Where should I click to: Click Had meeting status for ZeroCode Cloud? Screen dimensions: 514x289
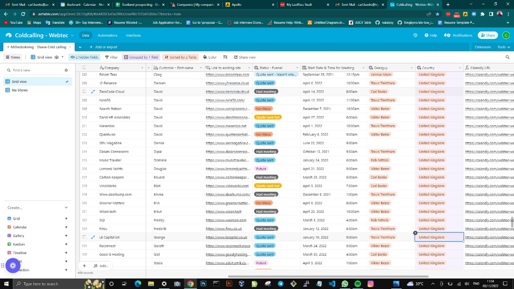266,92
